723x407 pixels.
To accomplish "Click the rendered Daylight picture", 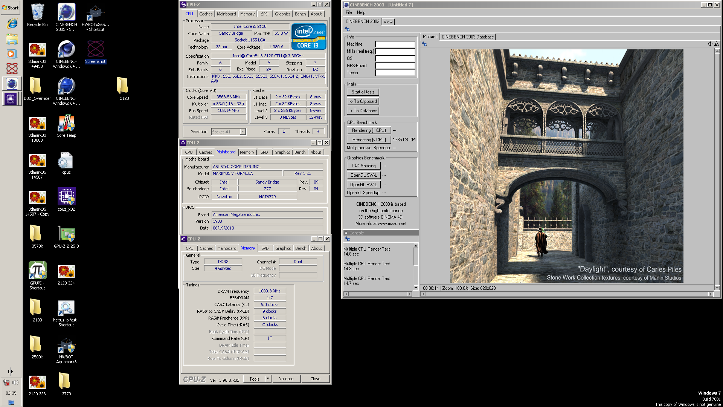I will tap(566, 166).
